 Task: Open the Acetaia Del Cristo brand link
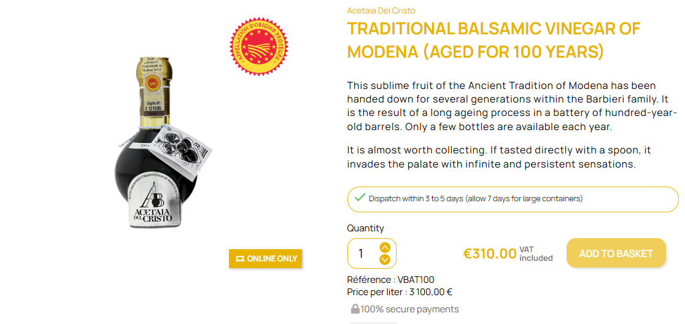(x=381, y=10)
